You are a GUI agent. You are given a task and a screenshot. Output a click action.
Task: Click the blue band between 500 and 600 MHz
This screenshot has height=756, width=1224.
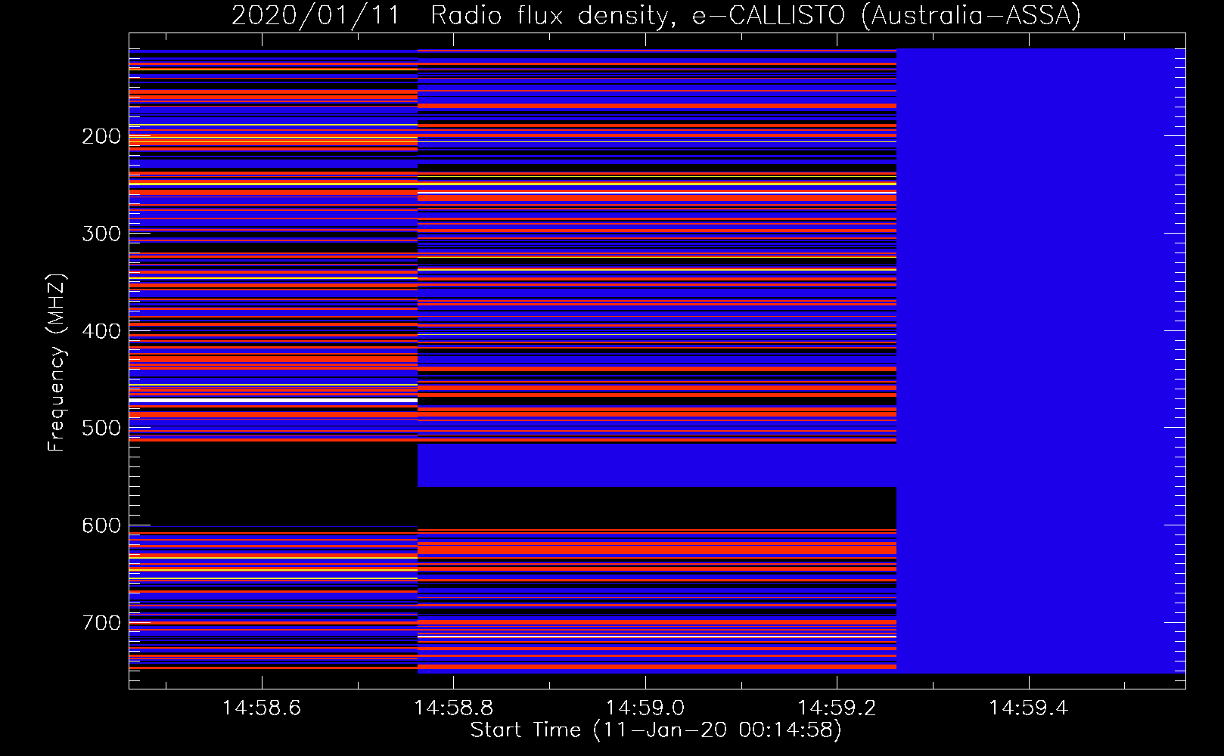pyautogui.click(x=657, y=465)
